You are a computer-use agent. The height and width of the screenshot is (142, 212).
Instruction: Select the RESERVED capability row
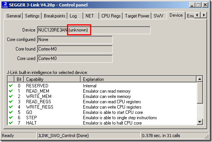click(102, 86)
